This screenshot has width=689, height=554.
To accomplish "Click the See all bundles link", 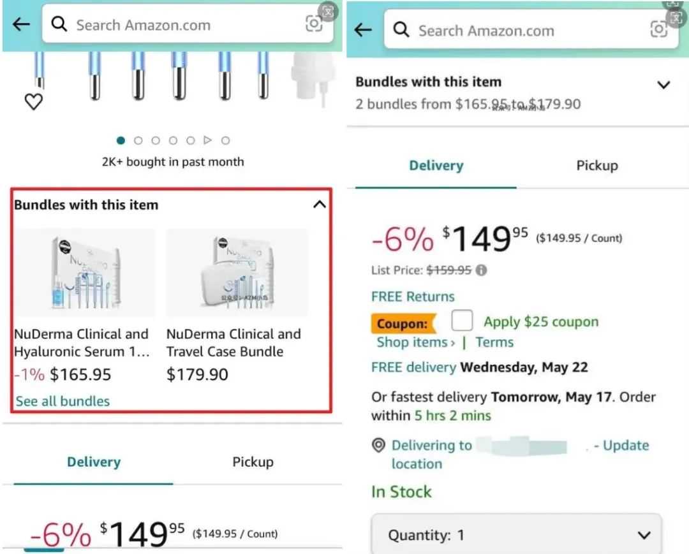I will 63,401.
